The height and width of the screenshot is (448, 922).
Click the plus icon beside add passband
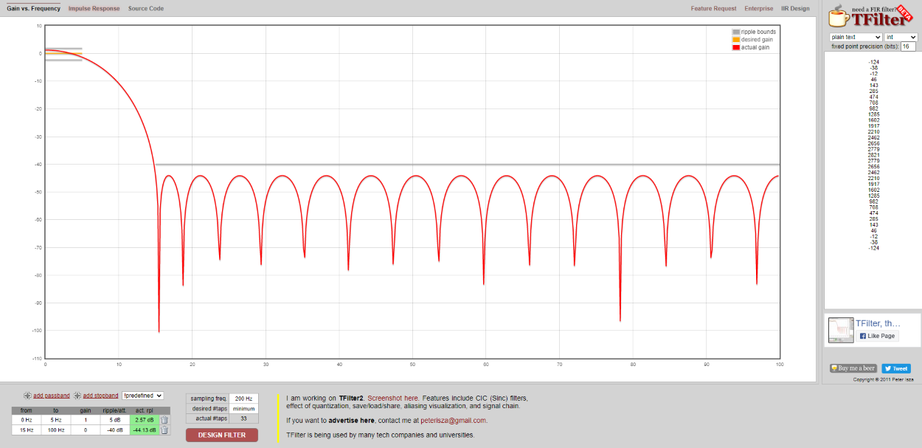point(27,396)
